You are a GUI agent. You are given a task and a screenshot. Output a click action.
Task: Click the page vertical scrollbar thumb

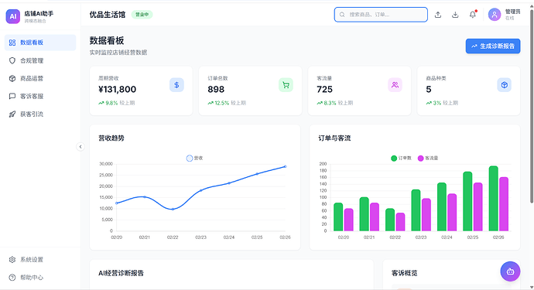(x=532, y=107)
